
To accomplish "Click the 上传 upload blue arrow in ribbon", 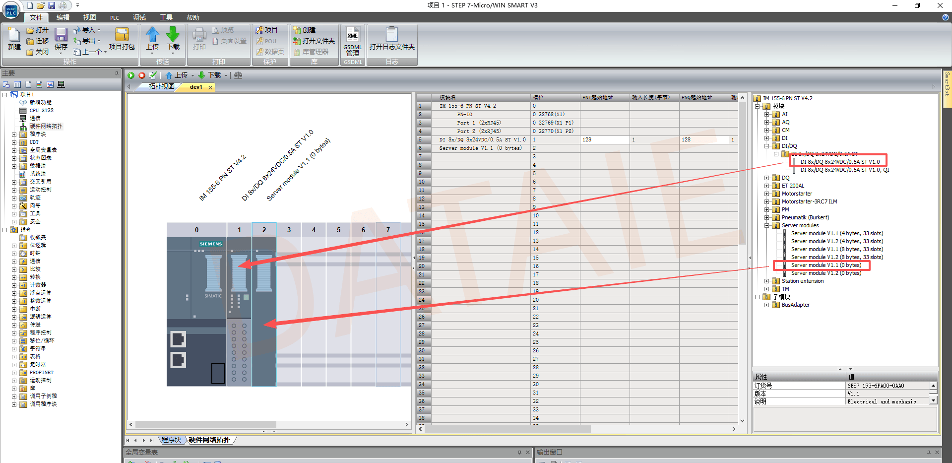I will 152,34.
